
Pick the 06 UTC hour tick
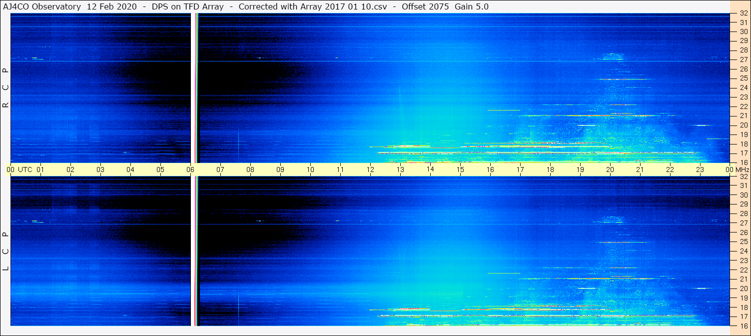(190, 169)
